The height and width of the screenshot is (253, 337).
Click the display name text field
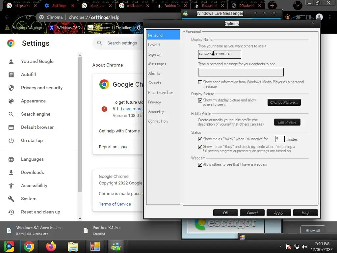220,54
